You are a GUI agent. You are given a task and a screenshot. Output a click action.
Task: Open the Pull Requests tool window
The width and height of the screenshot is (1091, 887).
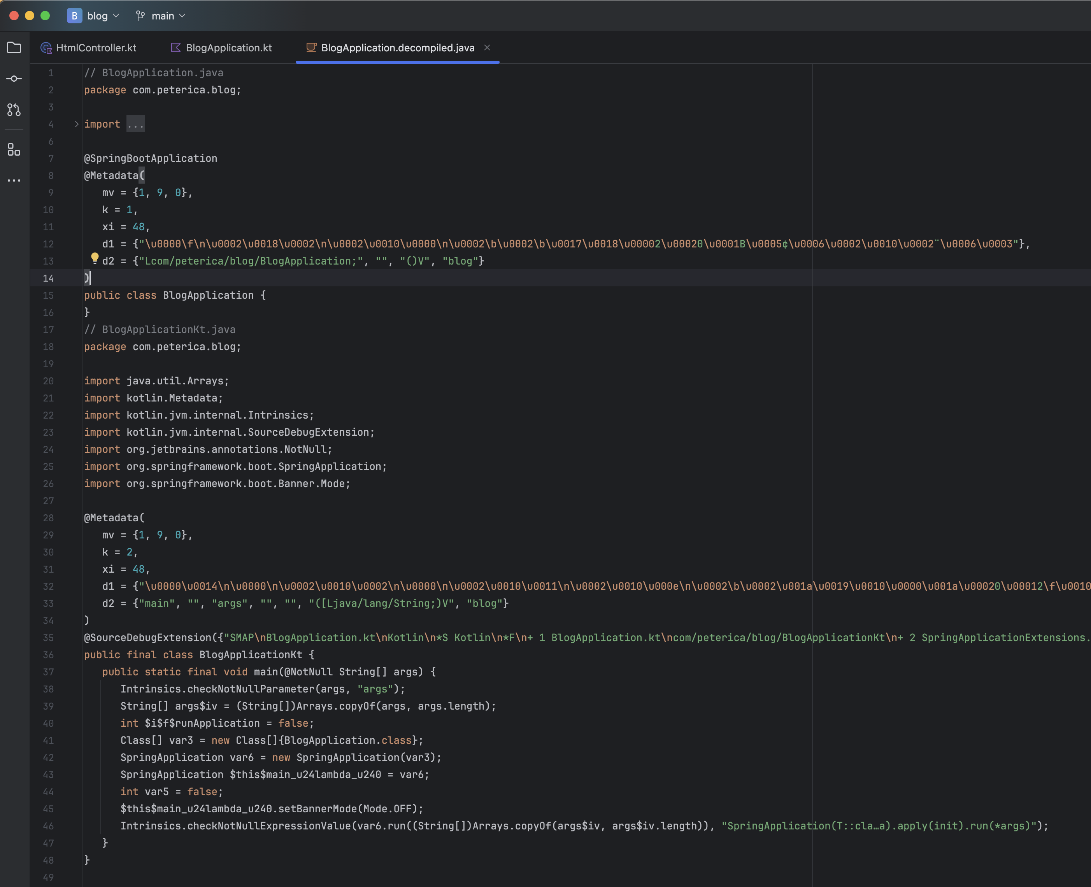pos(14,109)
